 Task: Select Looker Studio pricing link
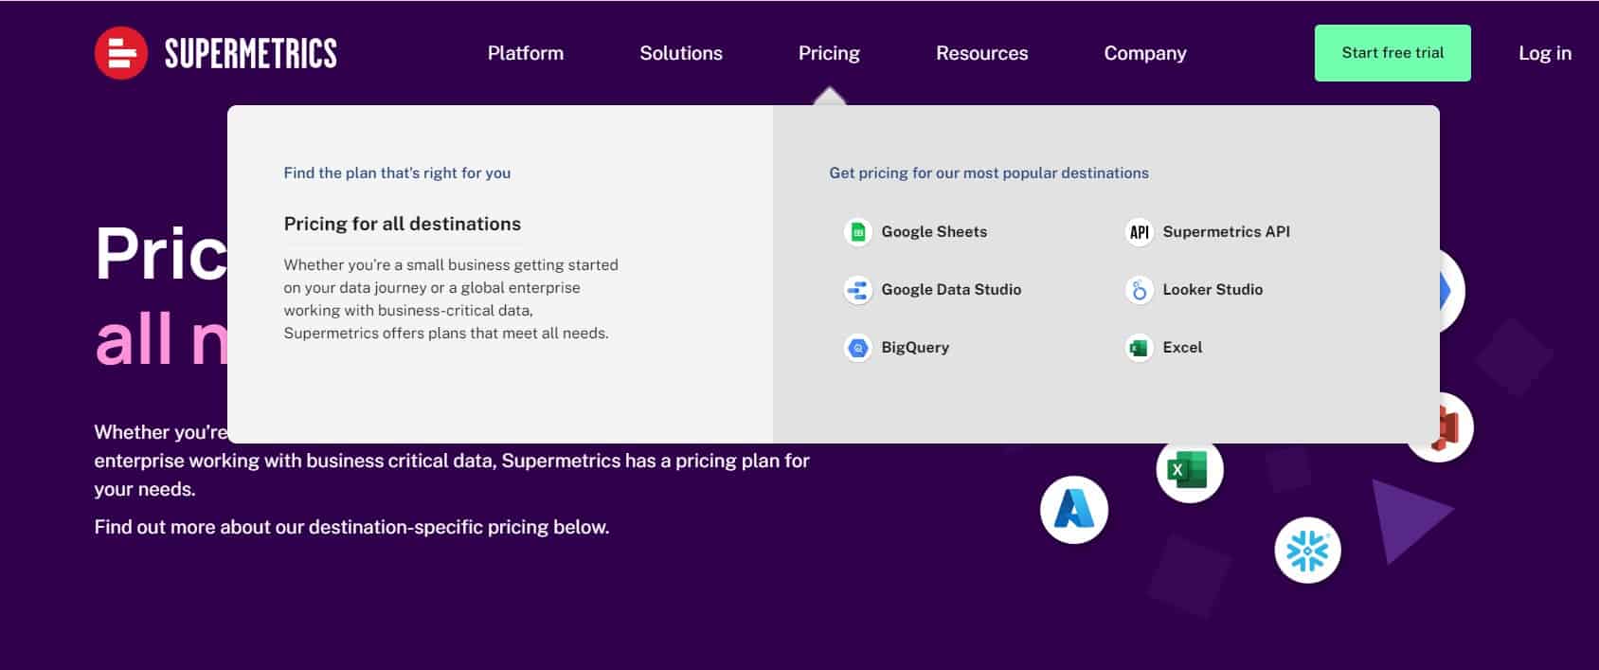click(1213, 290)
